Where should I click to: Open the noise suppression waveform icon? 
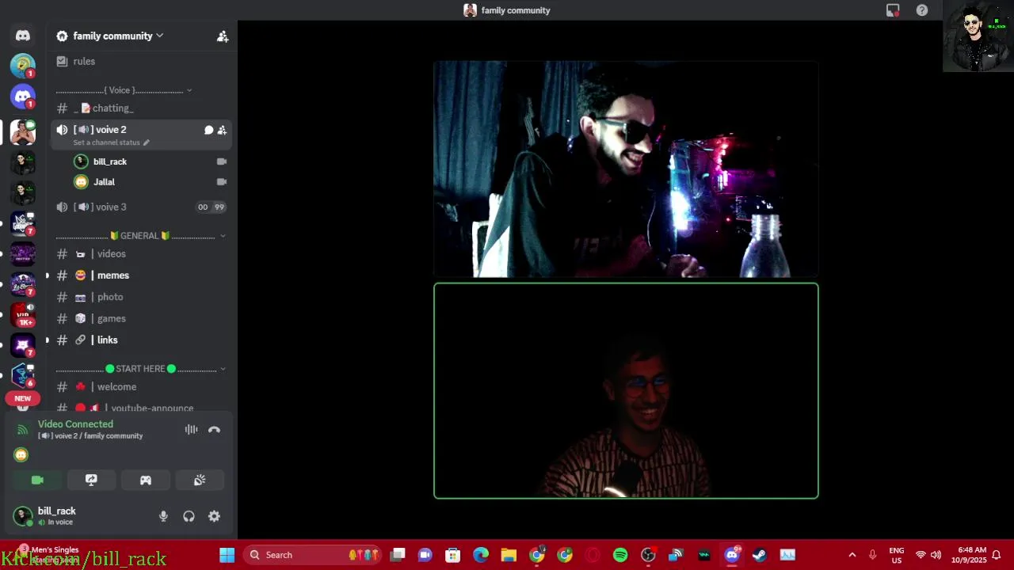tap(191, 430)
